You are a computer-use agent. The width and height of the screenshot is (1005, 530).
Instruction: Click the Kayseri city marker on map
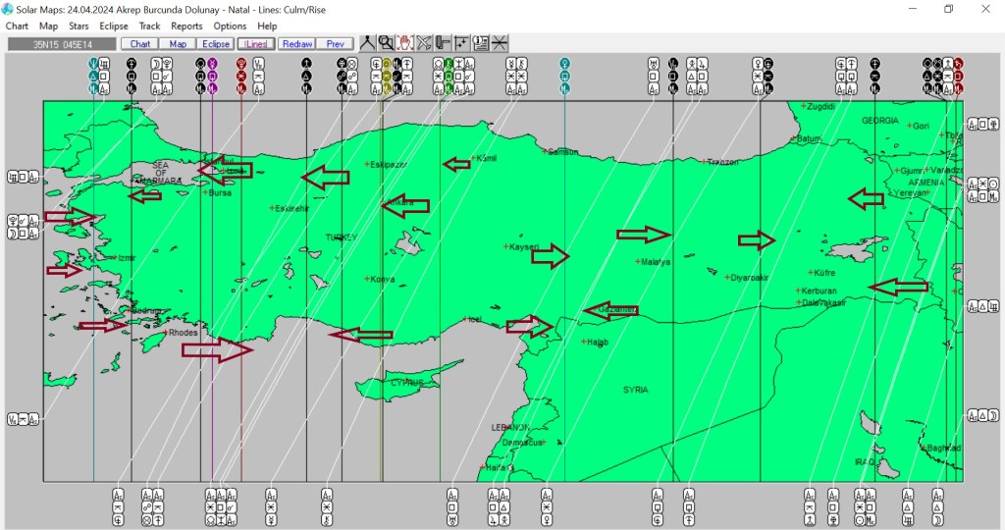(x=506, y=246)
